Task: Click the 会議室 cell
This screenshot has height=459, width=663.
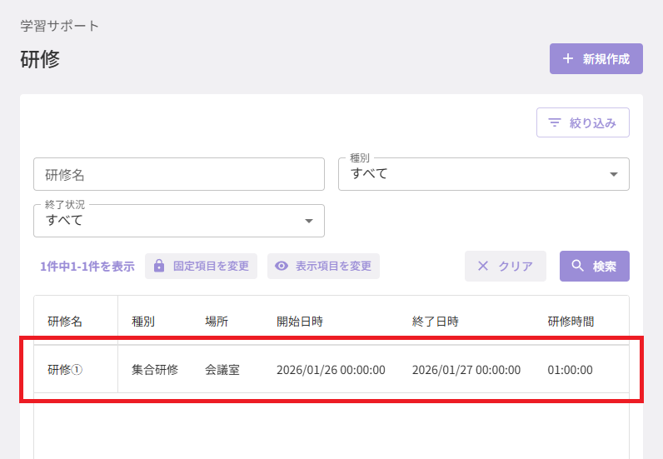Action: click(222, 370)
